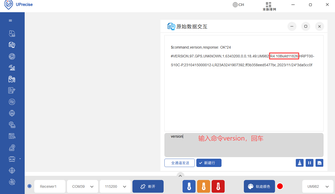Click the UPrecise logo icon

(x=9, y=5)
